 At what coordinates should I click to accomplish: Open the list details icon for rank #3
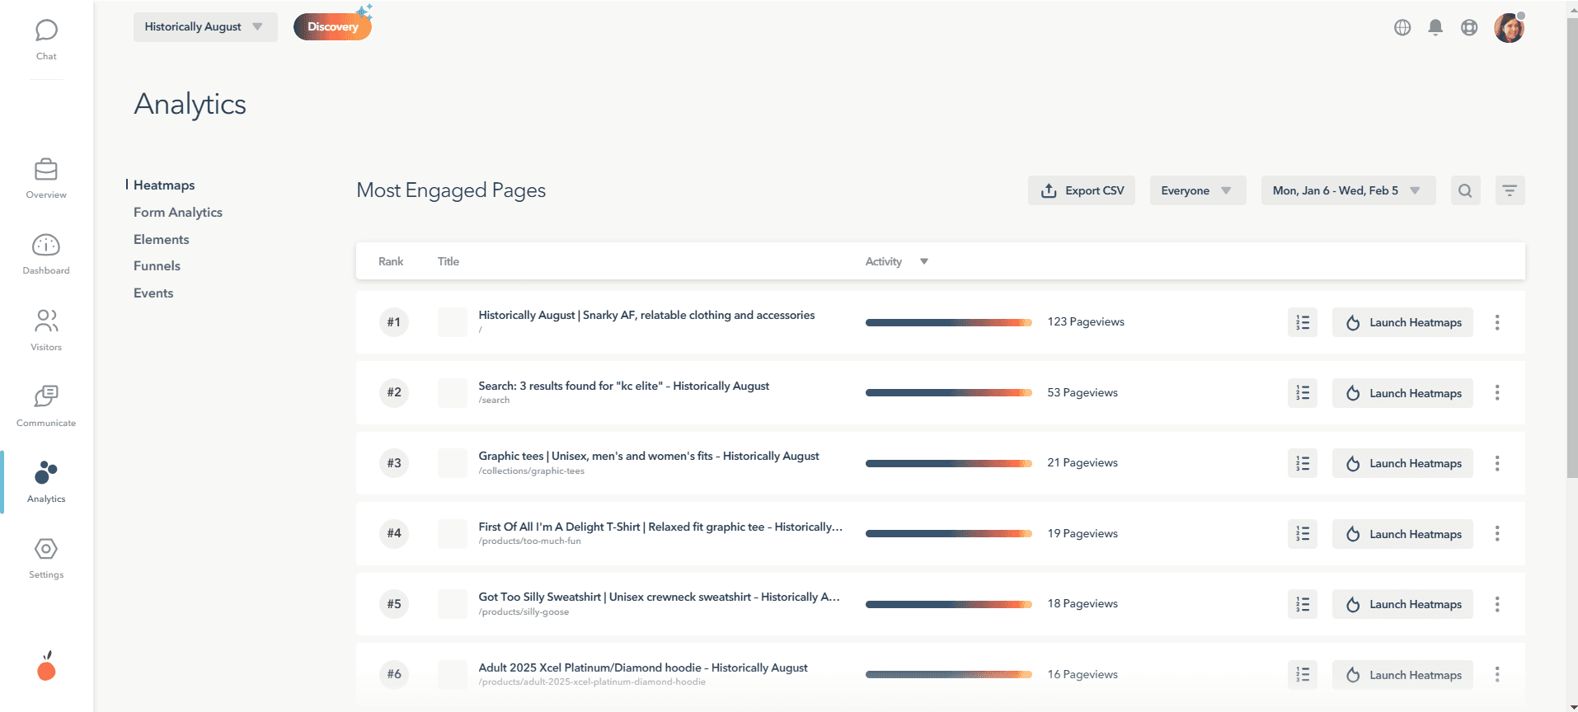[x=1303, y=463]
